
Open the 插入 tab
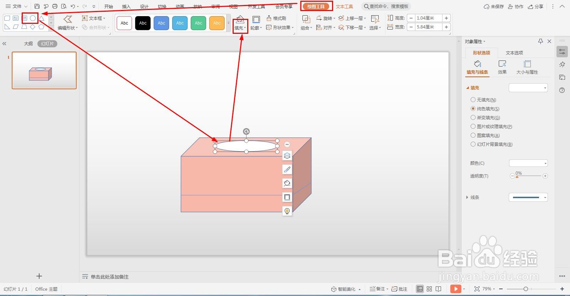[126, 6]
